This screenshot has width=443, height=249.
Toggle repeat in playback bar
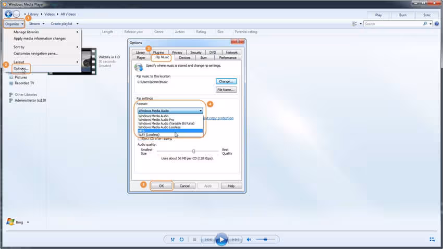coord(182,240)
